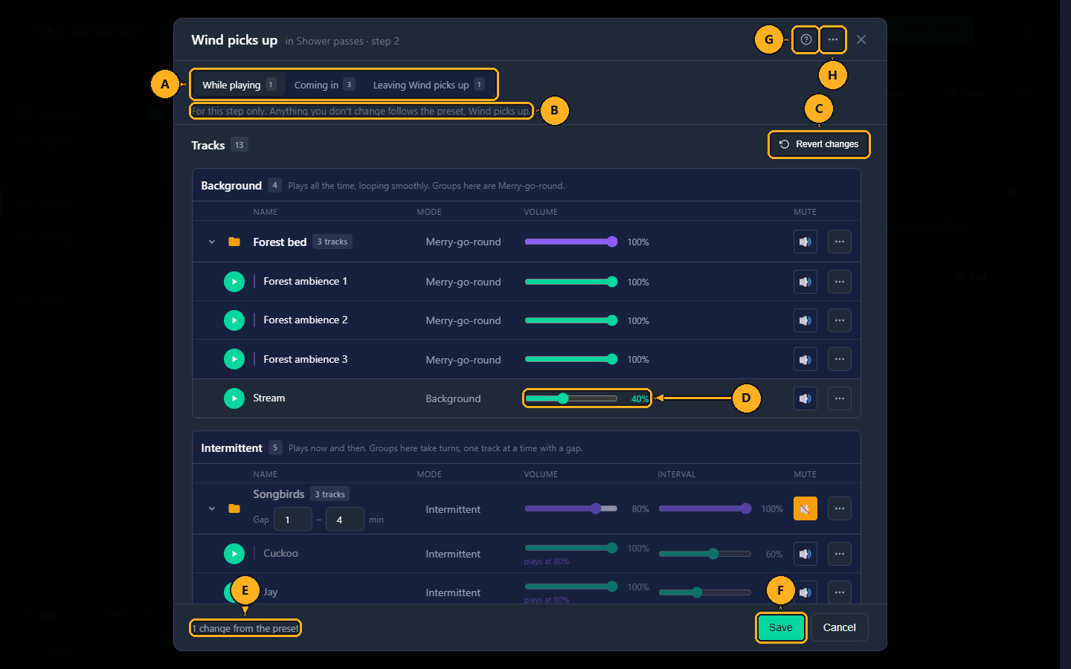Viewport: 1071px width, 669px height.
Task: Click the Songbirds maximum gap field
Action: point(345,519)
